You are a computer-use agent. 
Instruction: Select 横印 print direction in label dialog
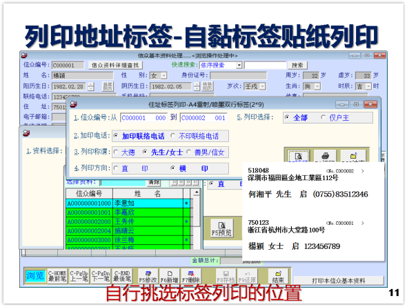[190, 168]
